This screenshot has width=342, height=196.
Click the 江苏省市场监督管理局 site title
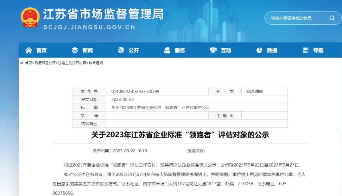tap(103, 14)
